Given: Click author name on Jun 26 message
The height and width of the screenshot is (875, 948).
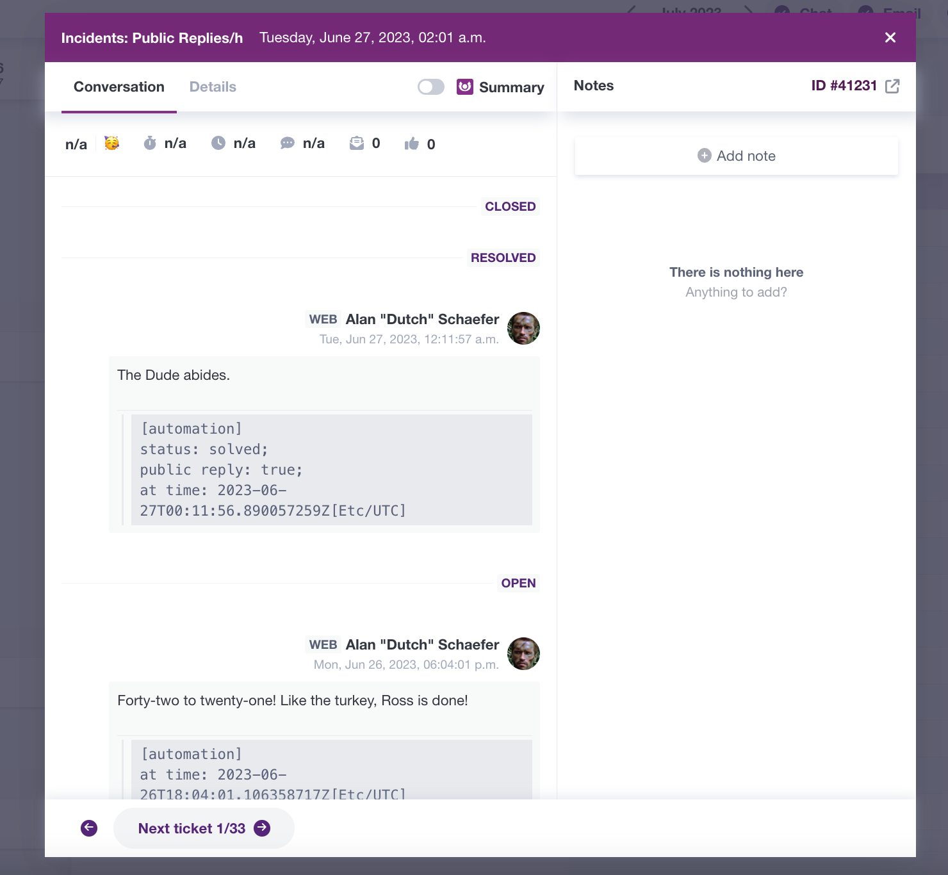Looking at the screenshot, I should pos(422,644).
